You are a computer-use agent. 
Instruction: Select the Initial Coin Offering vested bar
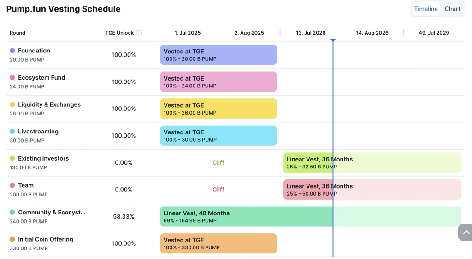coord(218,243)
